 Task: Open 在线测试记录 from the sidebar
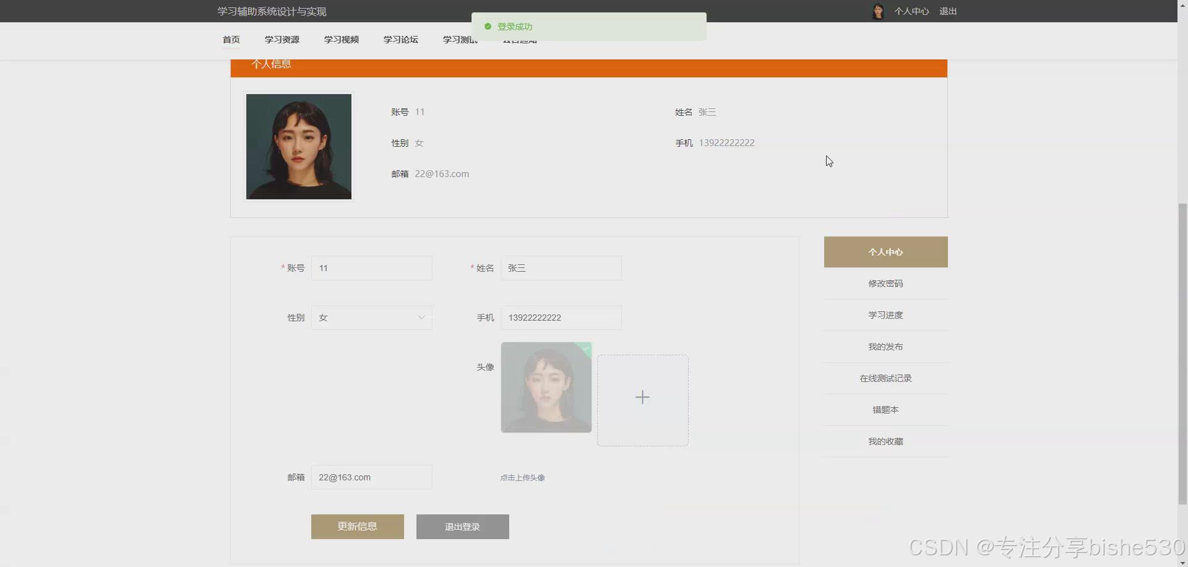point(885,378)
